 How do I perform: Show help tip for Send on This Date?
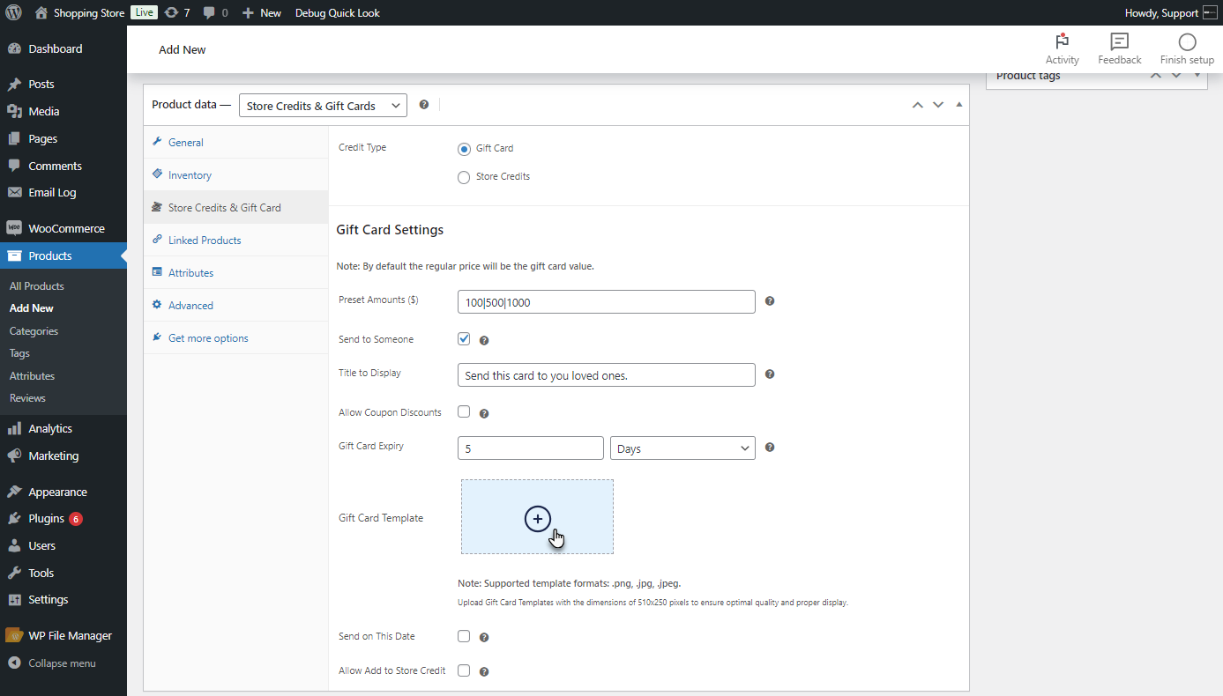click(484, 637)
